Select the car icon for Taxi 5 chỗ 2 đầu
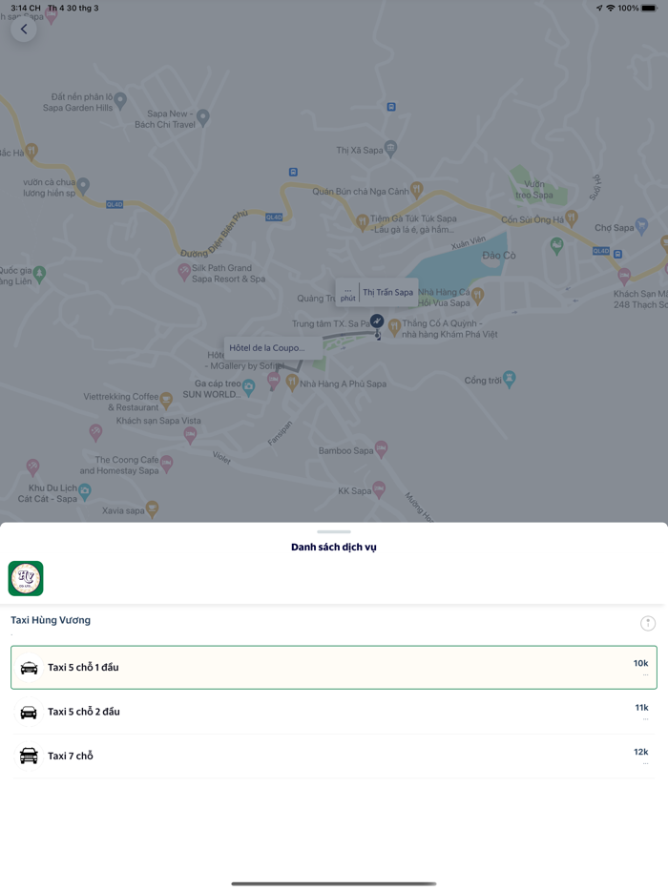Image resolution: width=668 pixels, height=891 pixels. (x=28, y=711)
